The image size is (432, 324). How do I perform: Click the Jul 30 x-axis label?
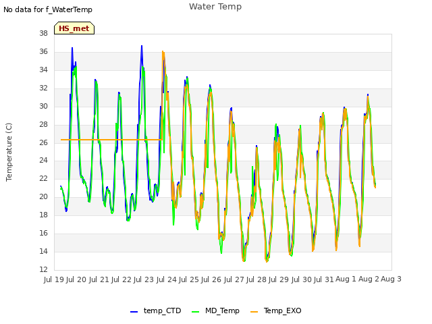tap(302, 279)
